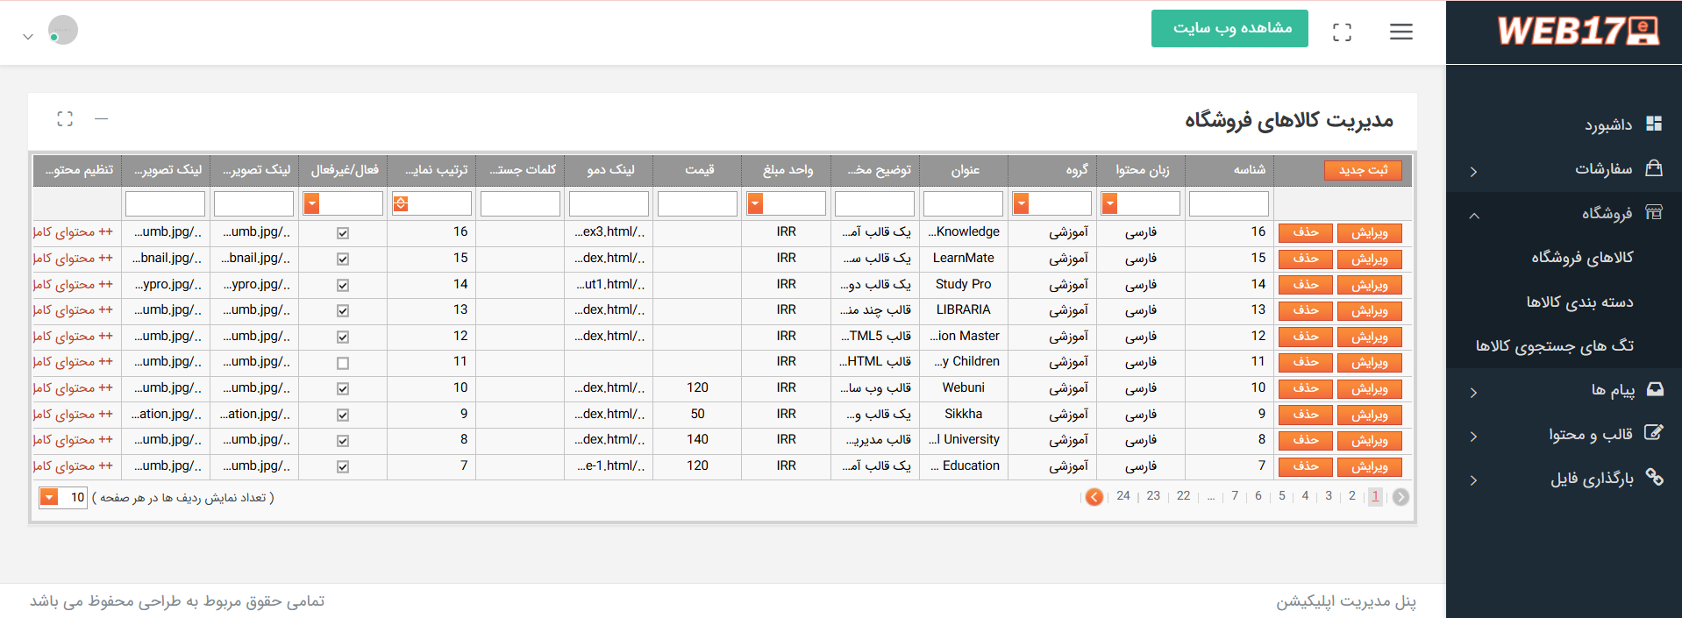Click the user avatar in top bar
Image resolution: width=1682 pixels, height=618 pixels.
(62, 31)
